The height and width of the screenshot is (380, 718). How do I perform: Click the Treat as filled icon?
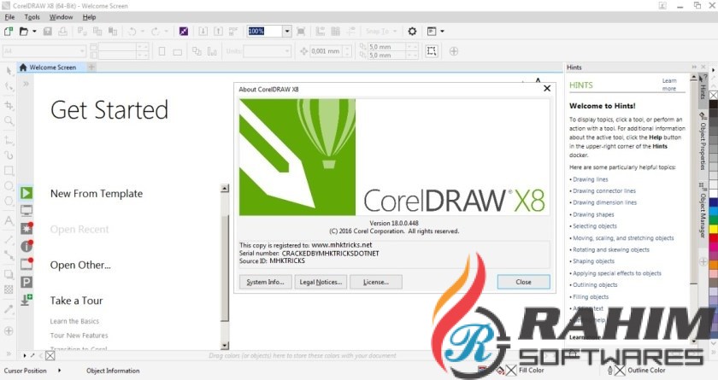point(432,50)
